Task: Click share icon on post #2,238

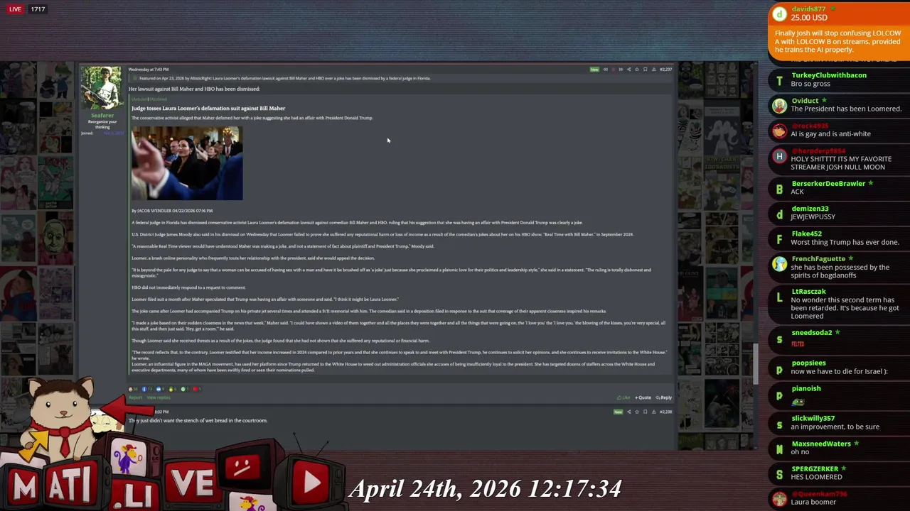Action: click(628, 412)
